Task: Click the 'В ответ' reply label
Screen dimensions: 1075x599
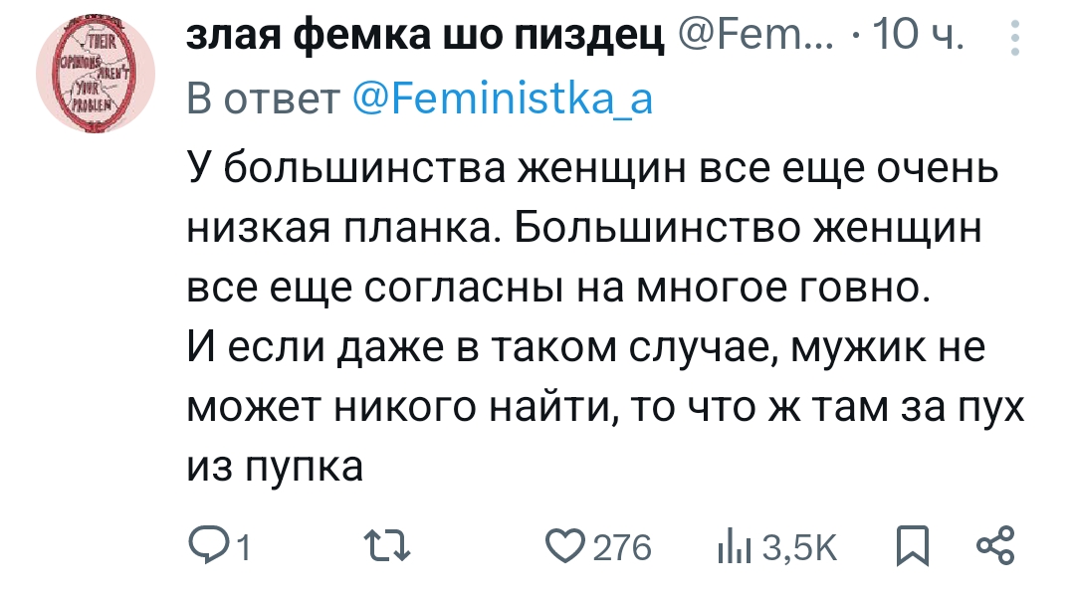Action: pos(263,100)
